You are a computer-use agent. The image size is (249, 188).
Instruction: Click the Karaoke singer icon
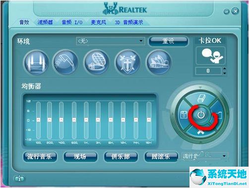[x=211, y=56]
